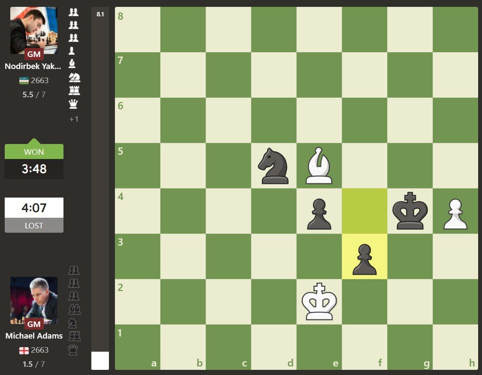Click the 8.1 evaluation score
Screen dimensions: 482x375
click(100, 14)
